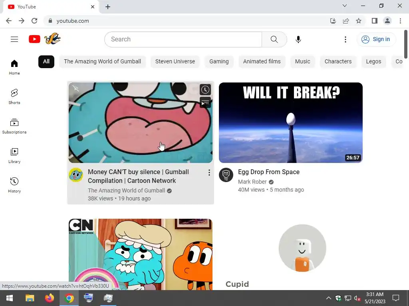
Task: Close the YouTube tab
Action: pos(92,7)
